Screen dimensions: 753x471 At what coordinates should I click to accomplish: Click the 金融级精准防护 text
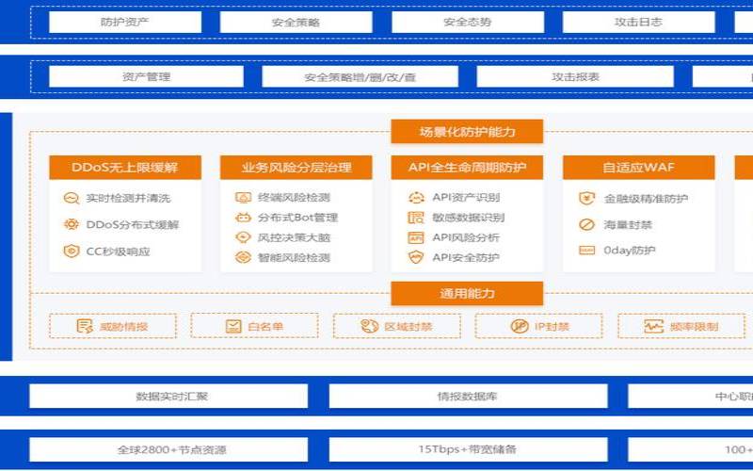[x=646, y=199]
